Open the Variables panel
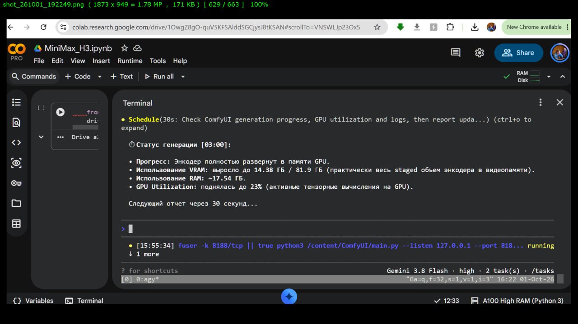The height and width of the screenshot is (324, 578). 33,301
